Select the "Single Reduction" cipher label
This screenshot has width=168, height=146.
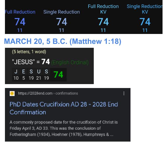61,12
